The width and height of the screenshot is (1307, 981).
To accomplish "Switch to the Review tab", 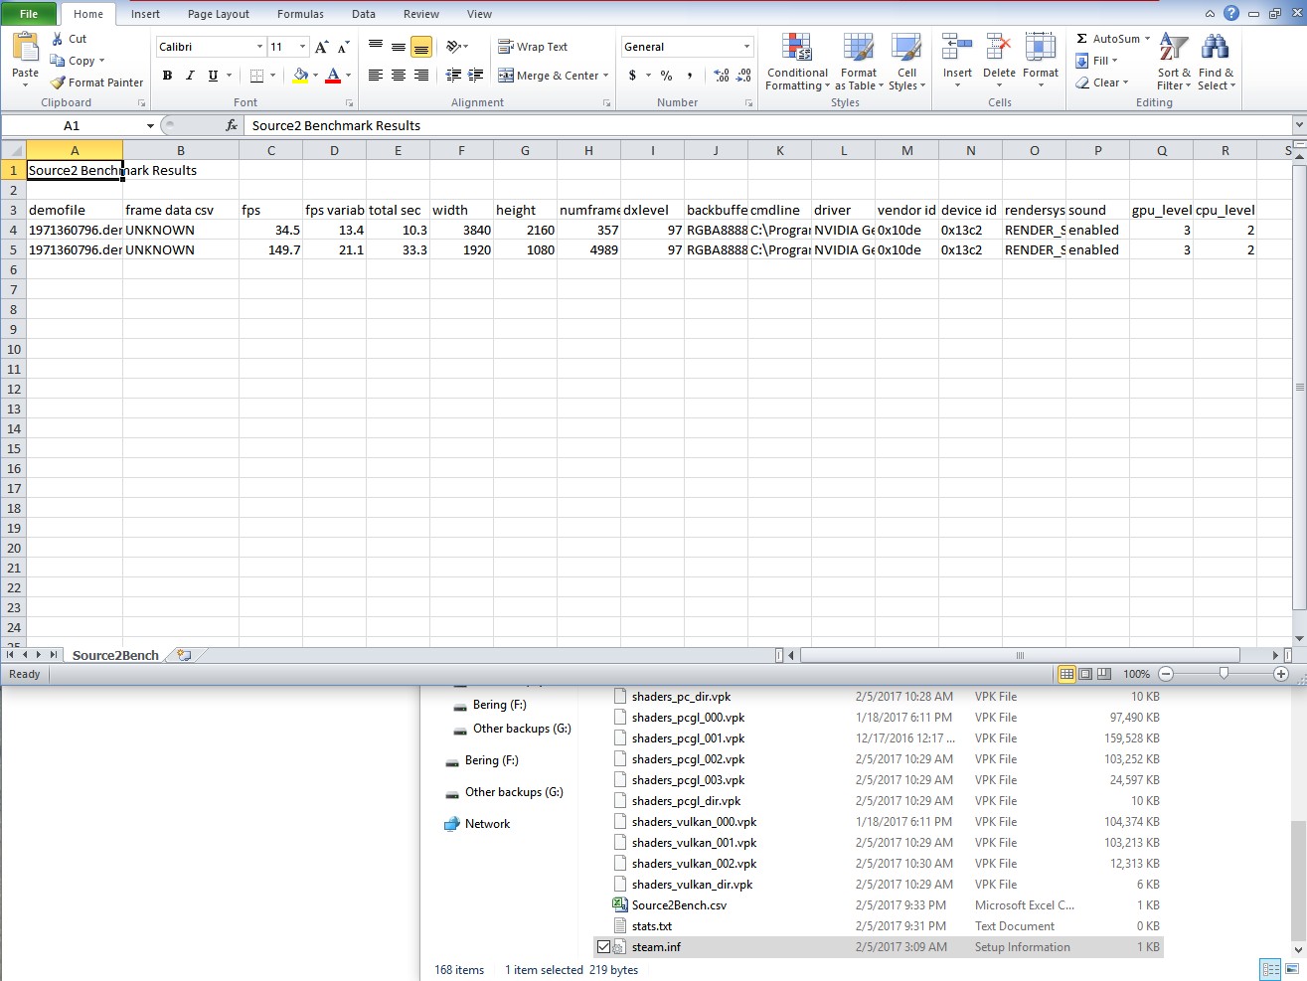I will [x=421, y=14].
